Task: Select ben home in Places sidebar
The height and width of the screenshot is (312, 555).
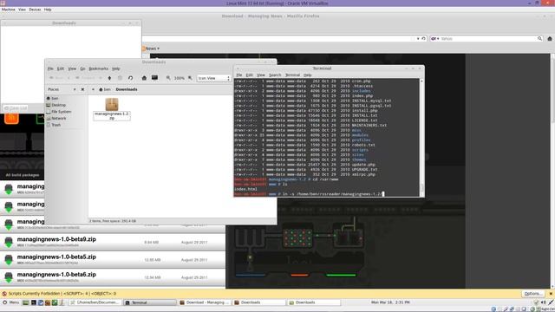Action: 55,98
